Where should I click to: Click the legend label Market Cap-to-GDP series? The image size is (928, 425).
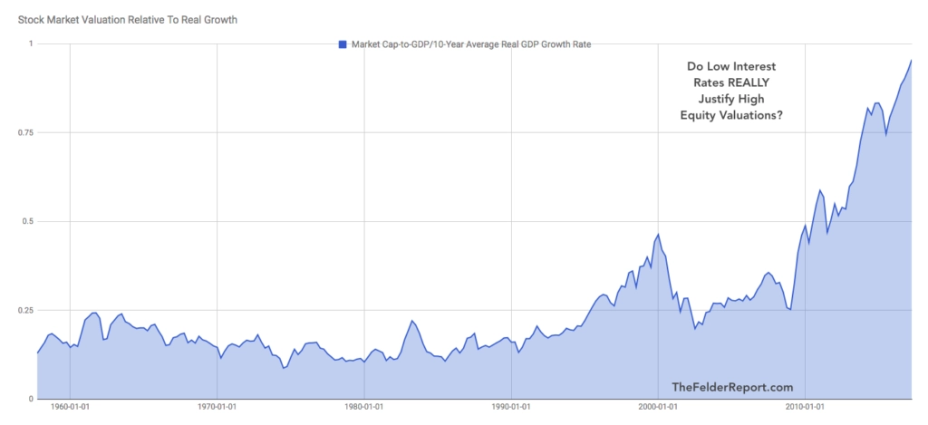click(471, 43)
